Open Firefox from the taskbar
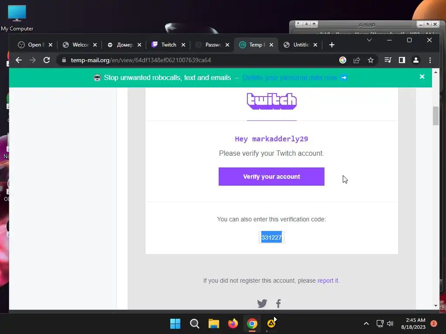 (233, 324)
